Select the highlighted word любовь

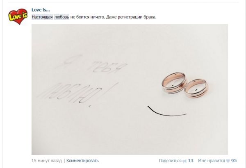click(x=61, y=17)
